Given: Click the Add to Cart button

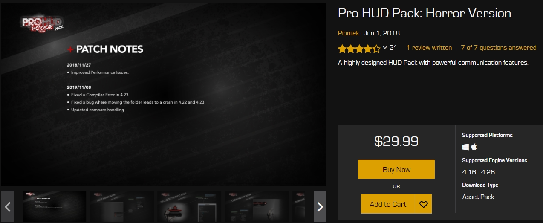Looking at the screenshot, I should pos(388,204).
